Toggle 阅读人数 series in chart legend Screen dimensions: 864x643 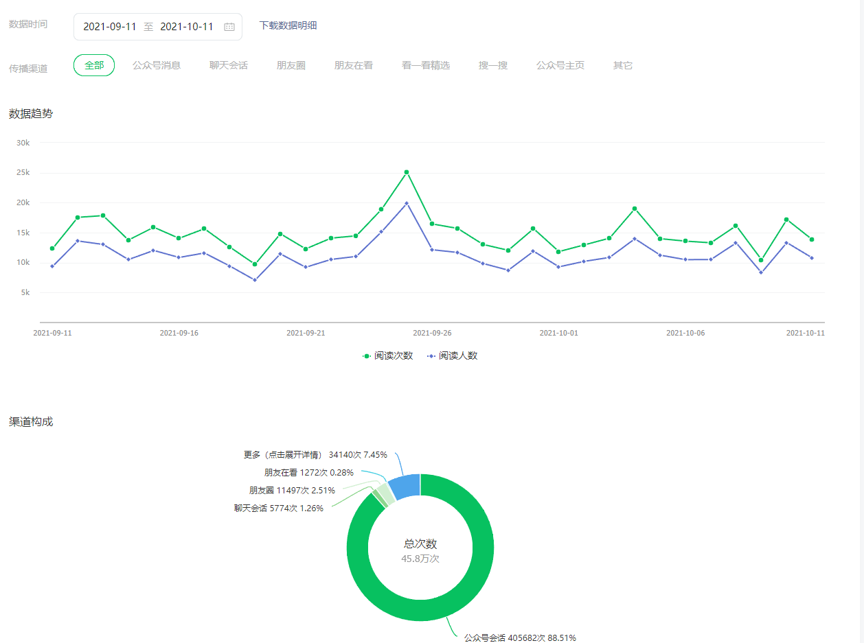[x=452, y=355]
